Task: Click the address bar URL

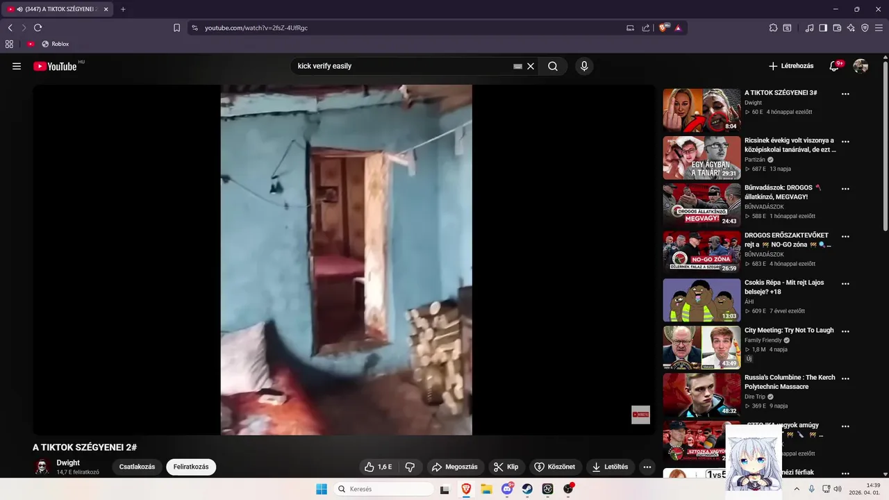Action: pyautogui.click(x=256, y=28)
